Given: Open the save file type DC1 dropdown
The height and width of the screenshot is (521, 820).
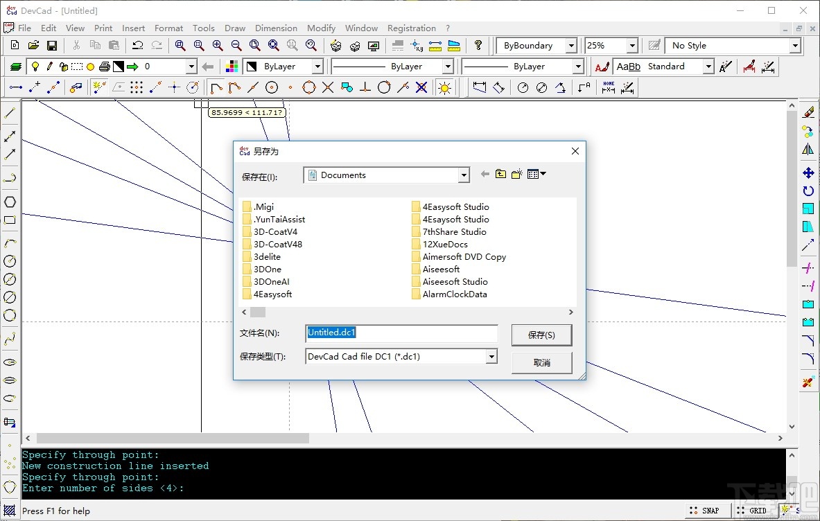Looking at the screenshot, I should (491, 355).
